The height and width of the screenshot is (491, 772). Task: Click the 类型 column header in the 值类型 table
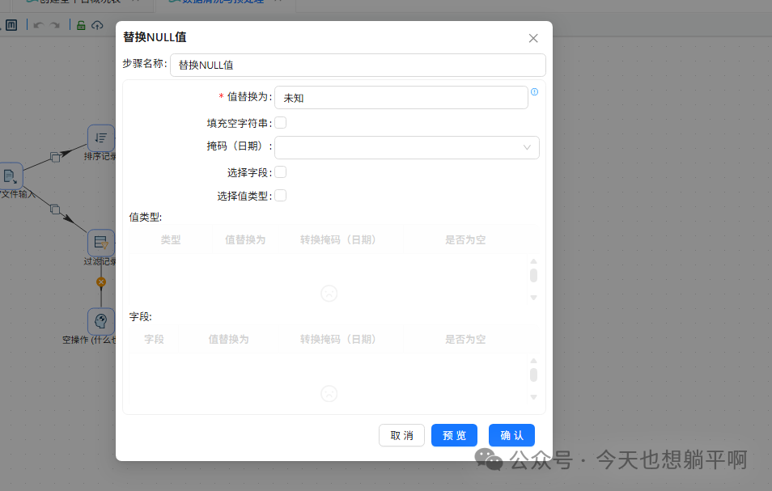[x=171, y=239]
